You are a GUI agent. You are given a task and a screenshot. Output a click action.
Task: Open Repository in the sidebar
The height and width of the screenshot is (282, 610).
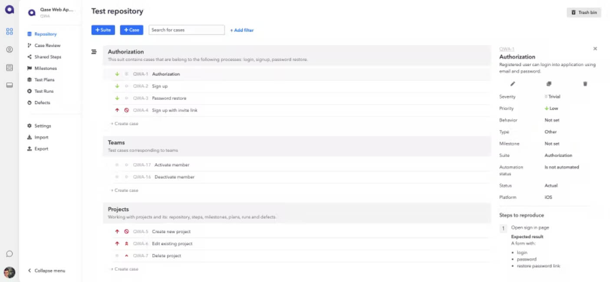pyautogui.click(x=42, y=34)
